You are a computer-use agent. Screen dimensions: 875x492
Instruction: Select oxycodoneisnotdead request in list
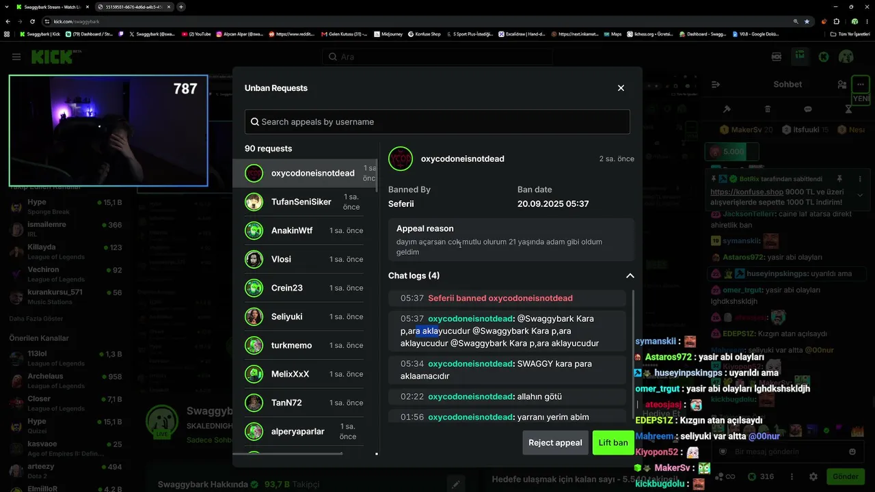click(x=306, y=174)
